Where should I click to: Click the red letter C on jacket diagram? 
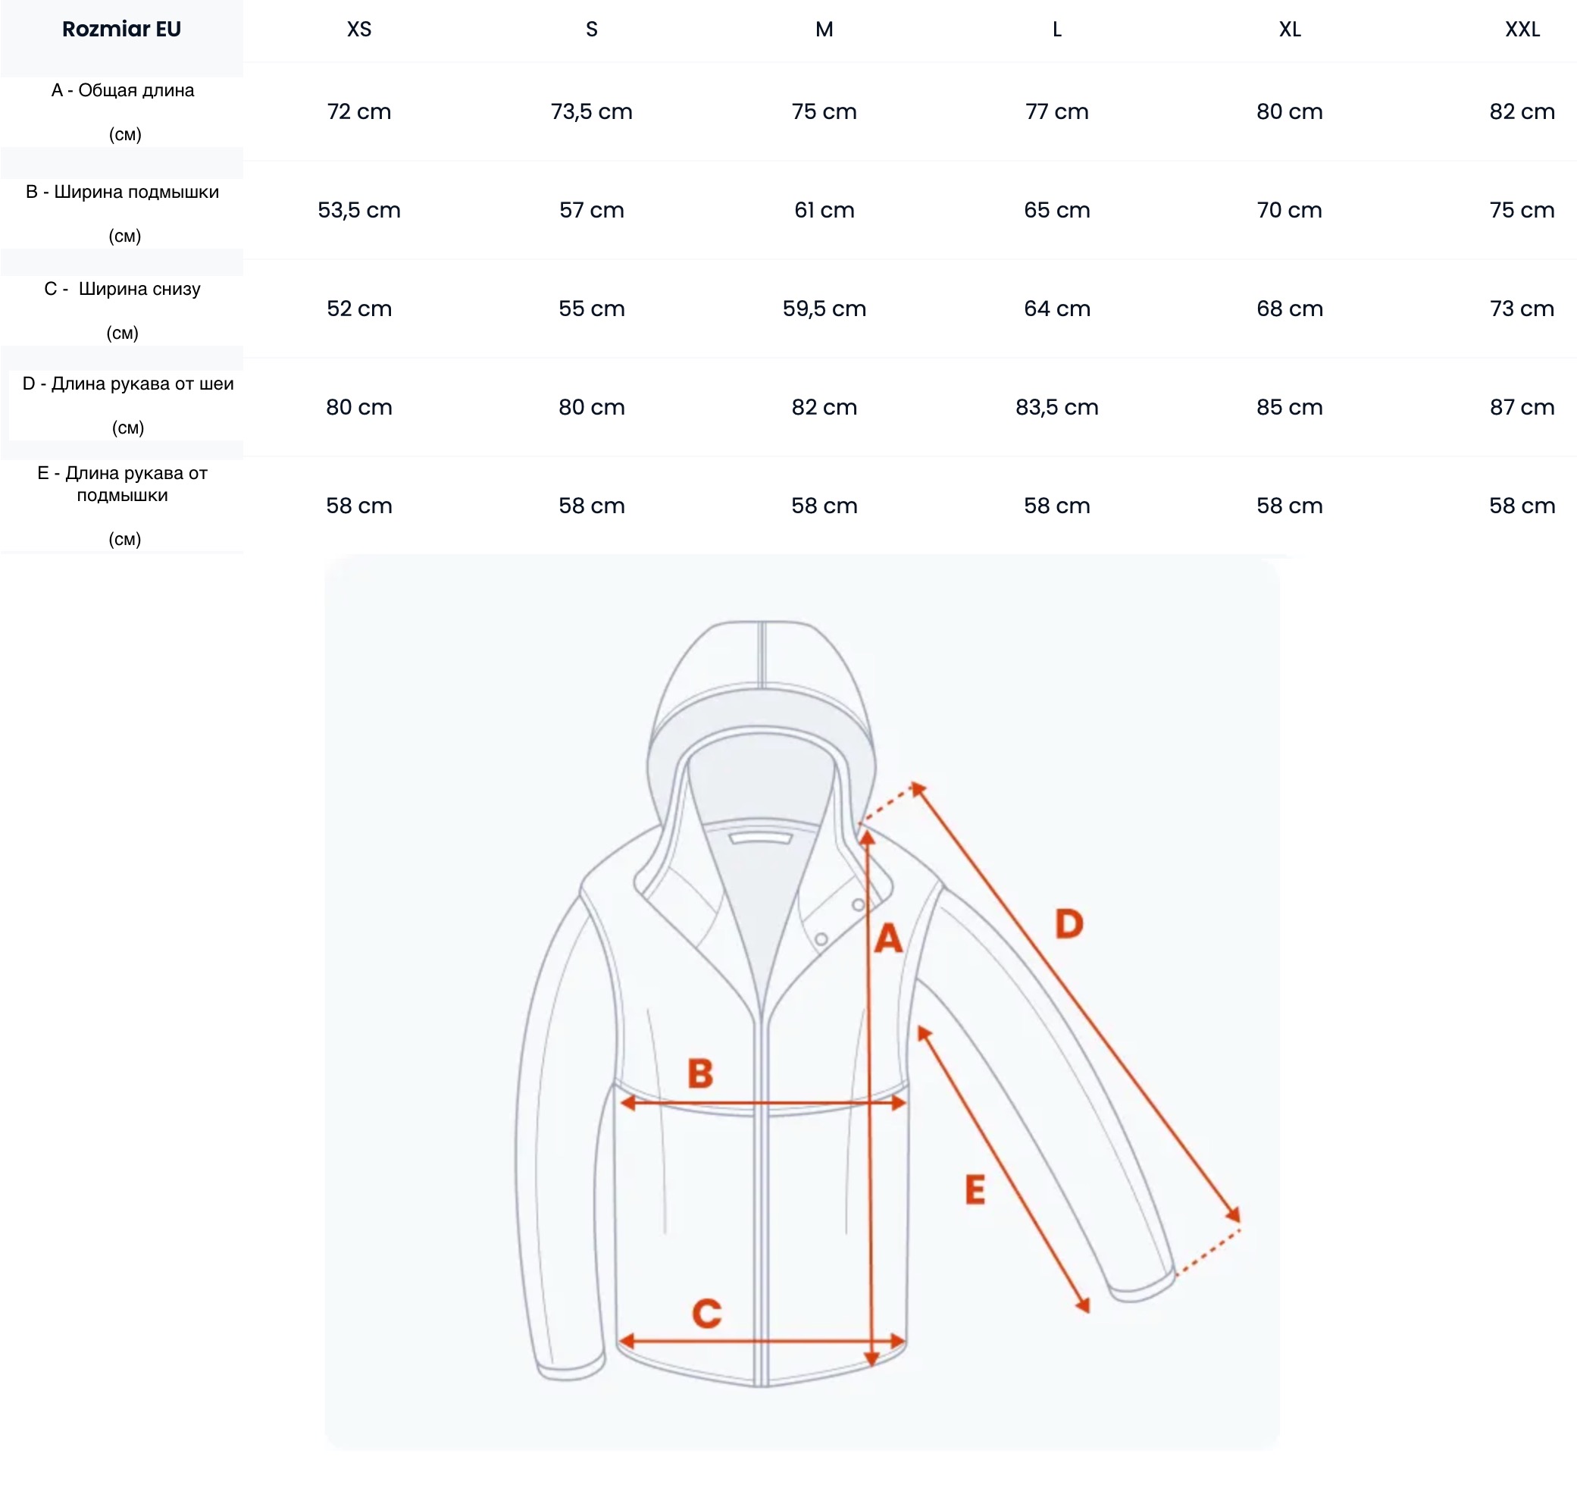pos(706,1314)
